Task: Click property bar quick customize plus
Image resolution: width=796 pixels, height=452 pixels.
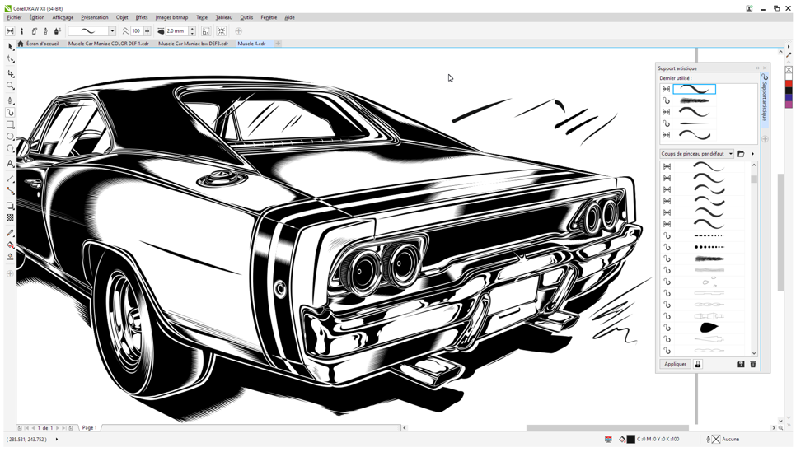Action: coord(239,31)
